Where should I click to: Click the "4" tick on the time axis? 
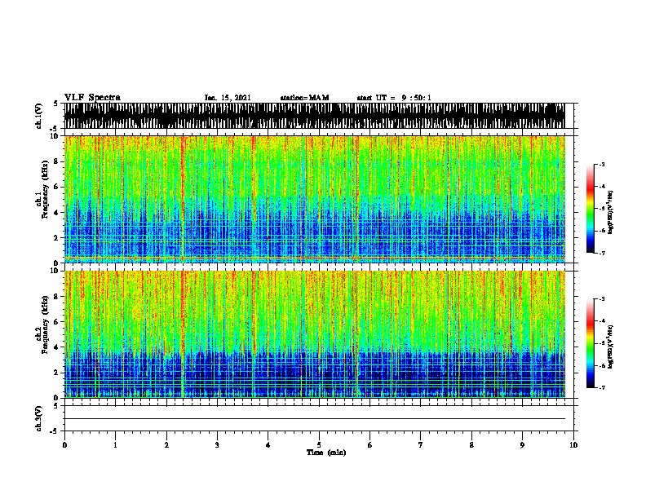point(268,445)
